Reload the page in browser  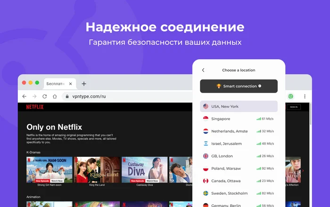coord(45,96)
